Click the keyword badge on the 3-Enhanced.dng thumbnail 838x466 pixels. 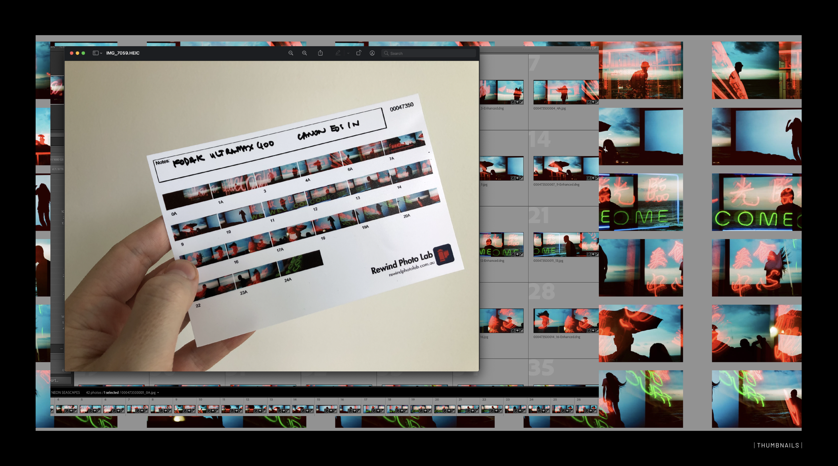[x=513, y=102]
